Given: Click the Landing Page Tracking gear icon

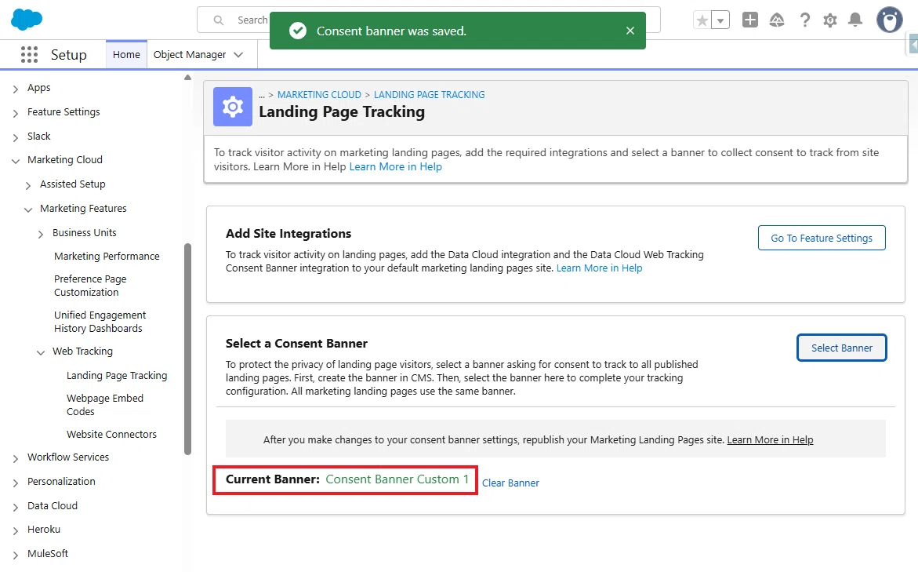Looking at the screenshot, I should (x=232, y=107).
